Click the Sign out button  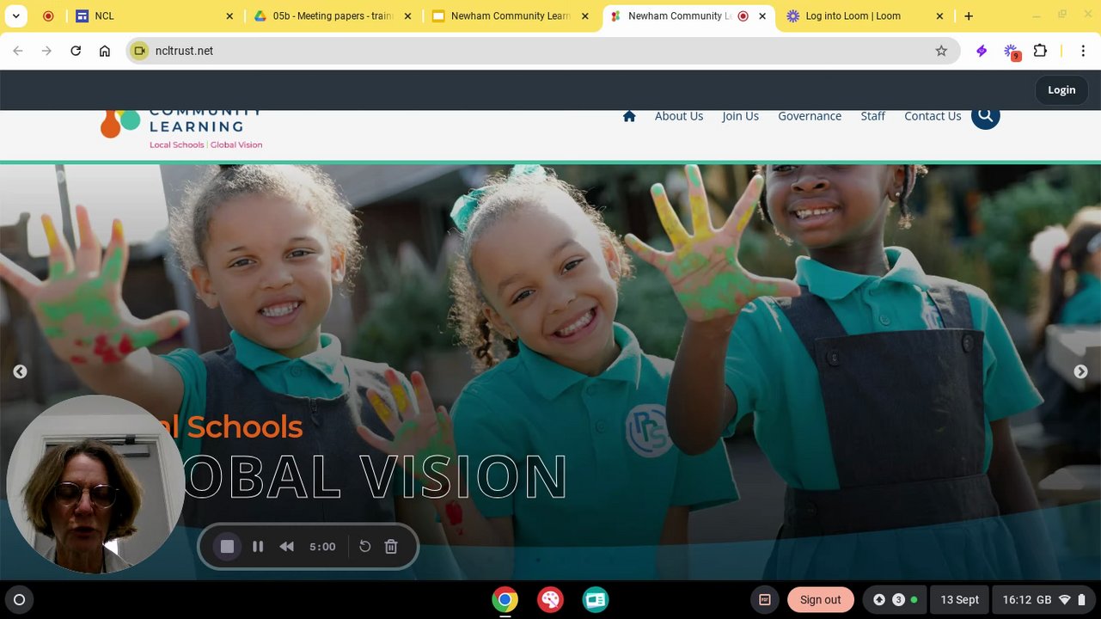[821, 600]
